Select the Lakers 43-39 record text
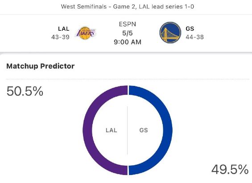 [x=60, y=37]
